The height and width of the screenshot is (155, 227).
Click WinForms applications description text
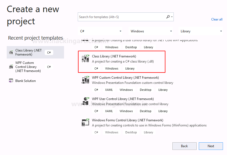(x=149, y=125)
